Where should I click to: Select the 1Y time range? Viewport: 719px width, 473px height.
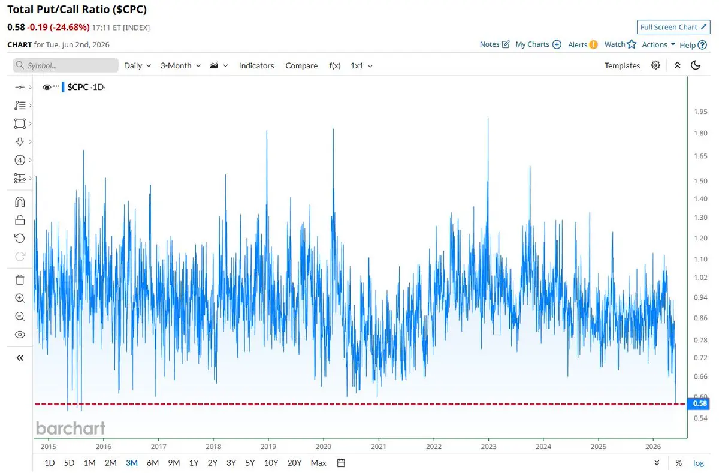coord(194,463)
